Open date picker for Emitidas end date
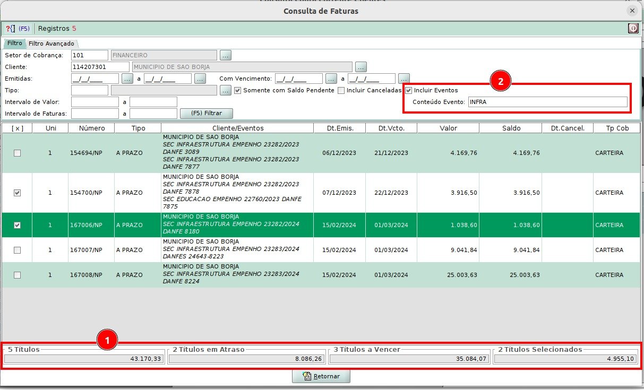The image size is (644, 390). (200, 79)
